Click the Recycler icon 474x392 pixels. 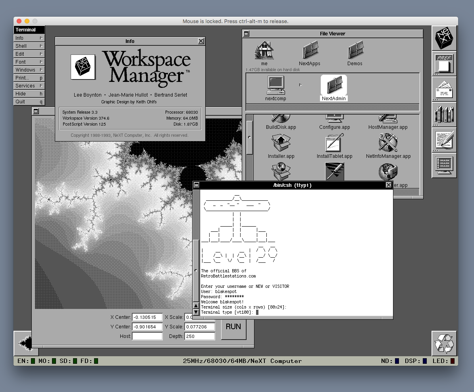[444, 343]
